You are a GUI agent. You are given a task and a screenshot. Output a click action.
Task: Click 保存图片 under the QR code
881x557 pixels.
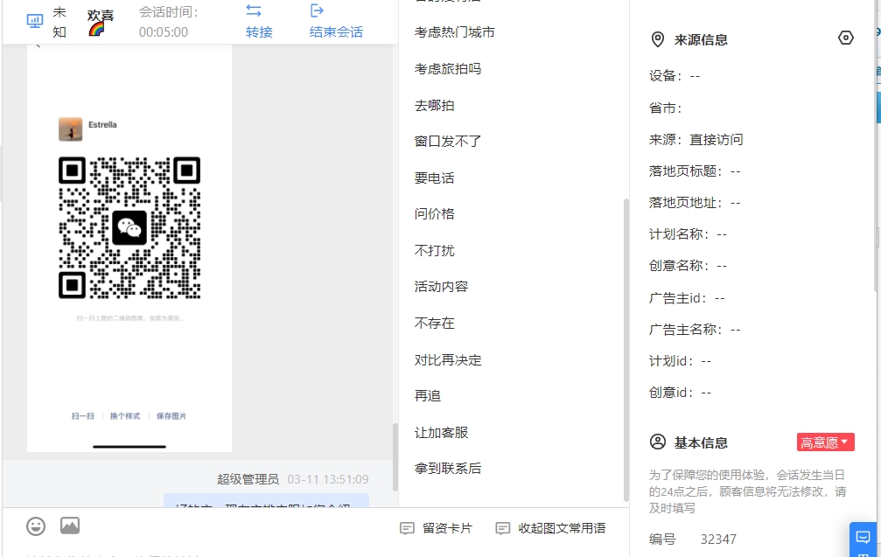coord(171,416)
